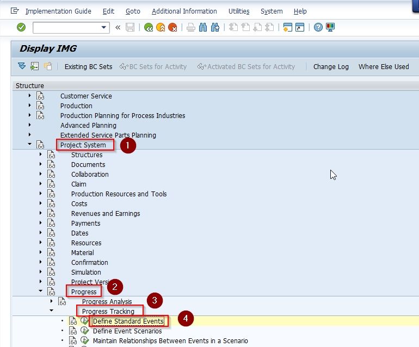Screen dimensions: 419x347
Task: Expand the Structures node
Action: pyautogui.click(x=41, y=154)
